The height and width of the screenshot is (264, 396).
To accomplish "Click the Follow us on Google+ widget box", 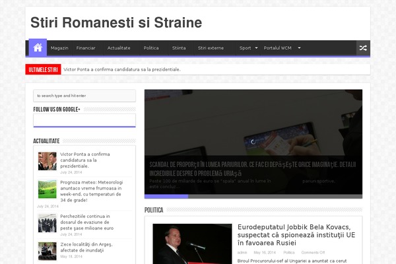I will pos(84,120).
